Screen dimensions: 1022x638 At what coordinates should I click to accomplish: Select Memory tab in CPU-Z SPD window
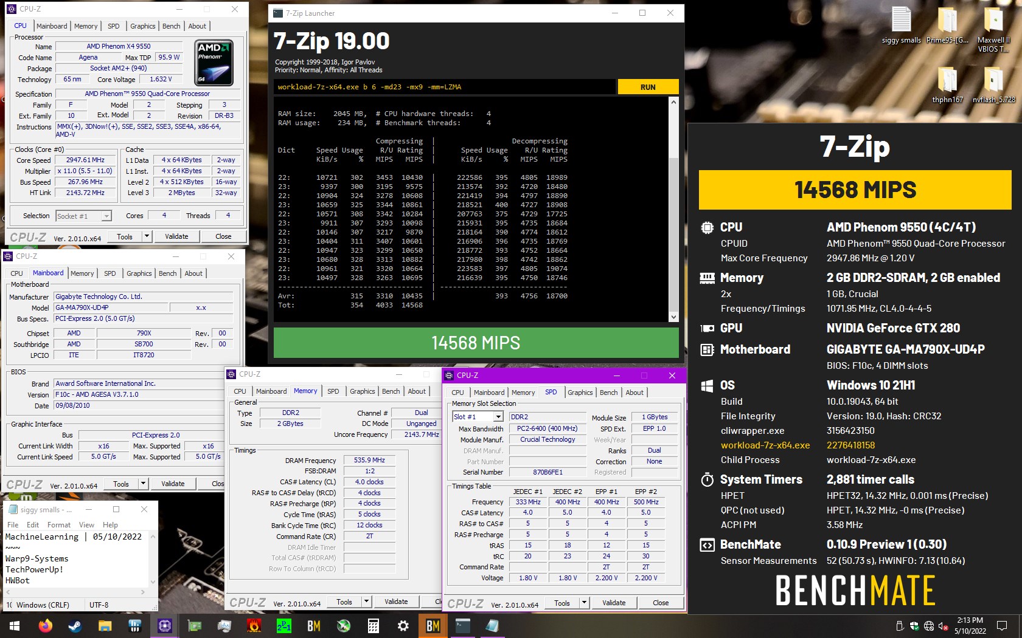(523, 393)
